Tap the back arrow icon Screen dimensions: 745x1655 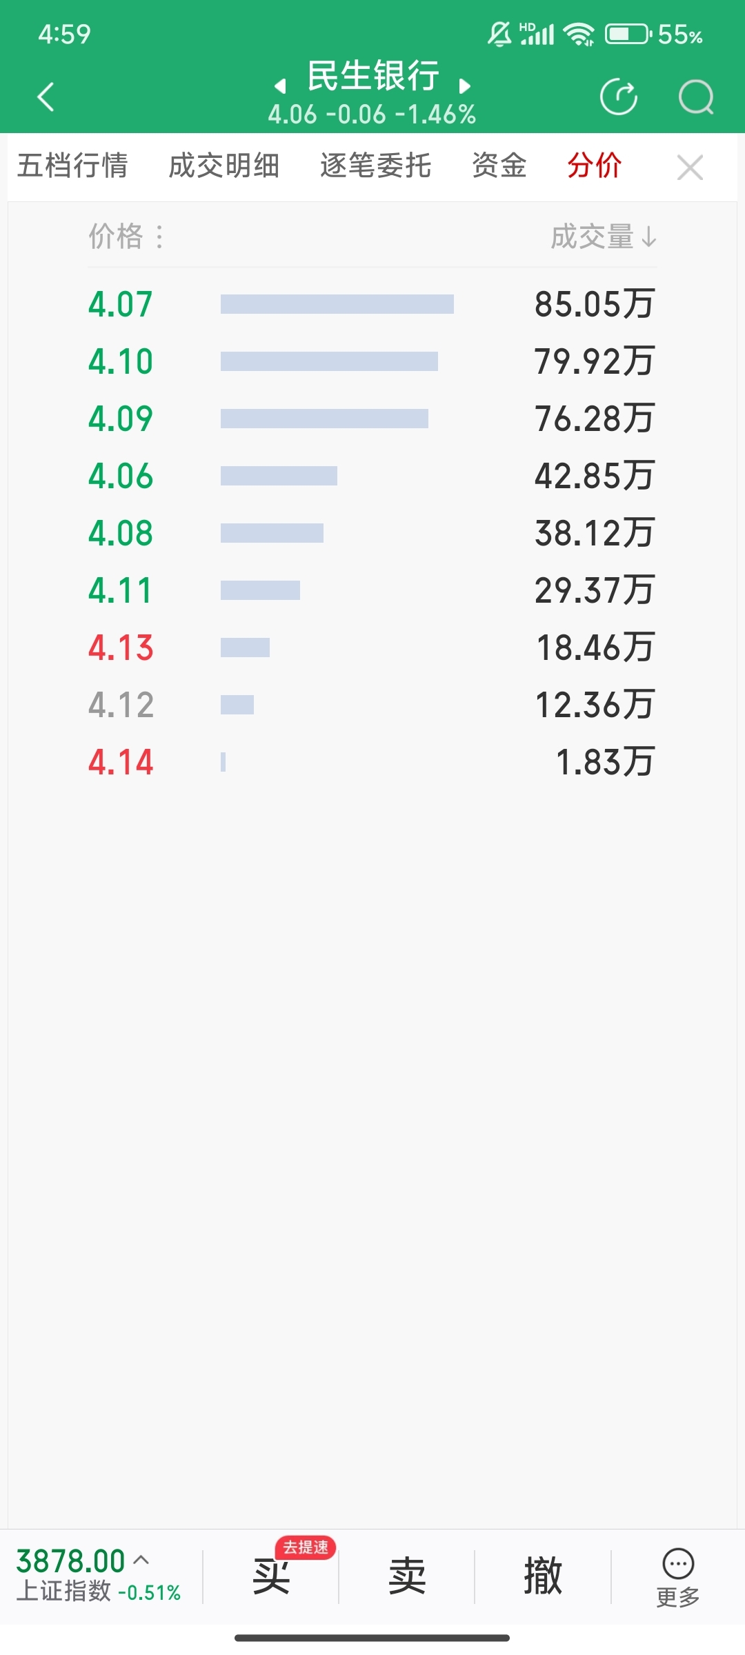[x=46, y=97]
